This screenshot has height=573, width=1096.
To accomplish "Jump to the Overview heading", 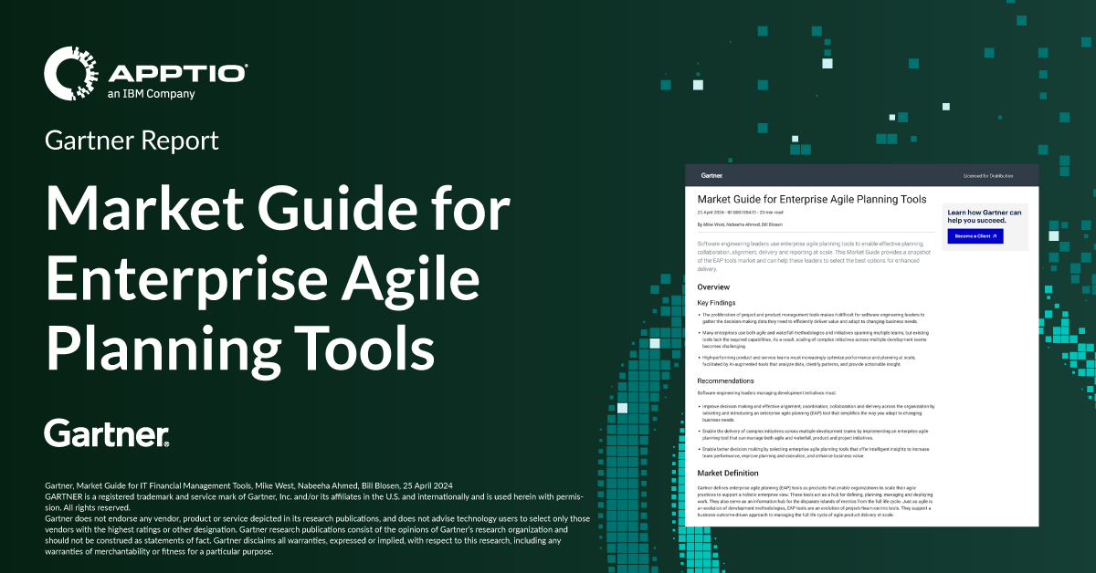I will (x=713, y=287).
